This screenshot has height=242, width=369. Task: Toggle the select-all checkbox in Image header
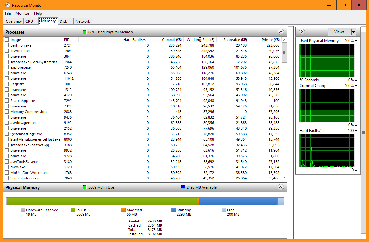[7, 40]
